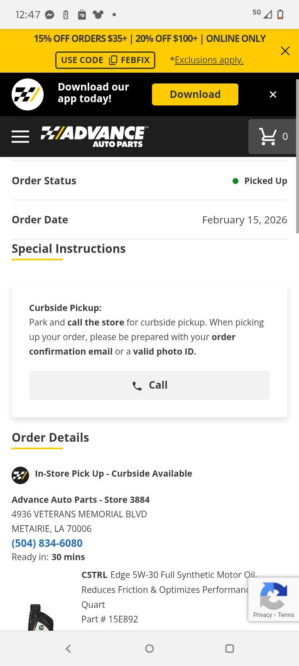Open the Edge 5W-30 motor oil product title
Screen dimensions: 299x666
pyautogui.click(x=169, y=590)
